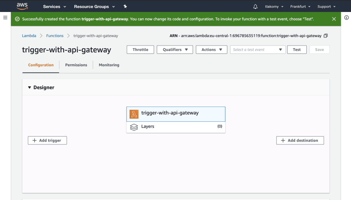
Task: Select the trigger-with-api-gateway function box
Action: (176, 114)
